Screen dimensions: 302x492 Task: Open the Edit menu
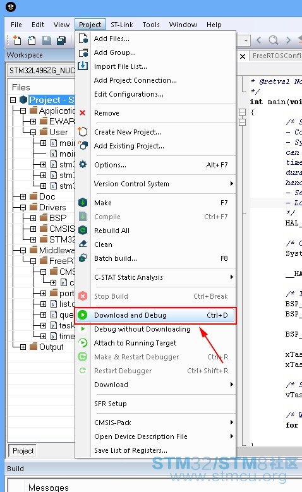point(38,25)
